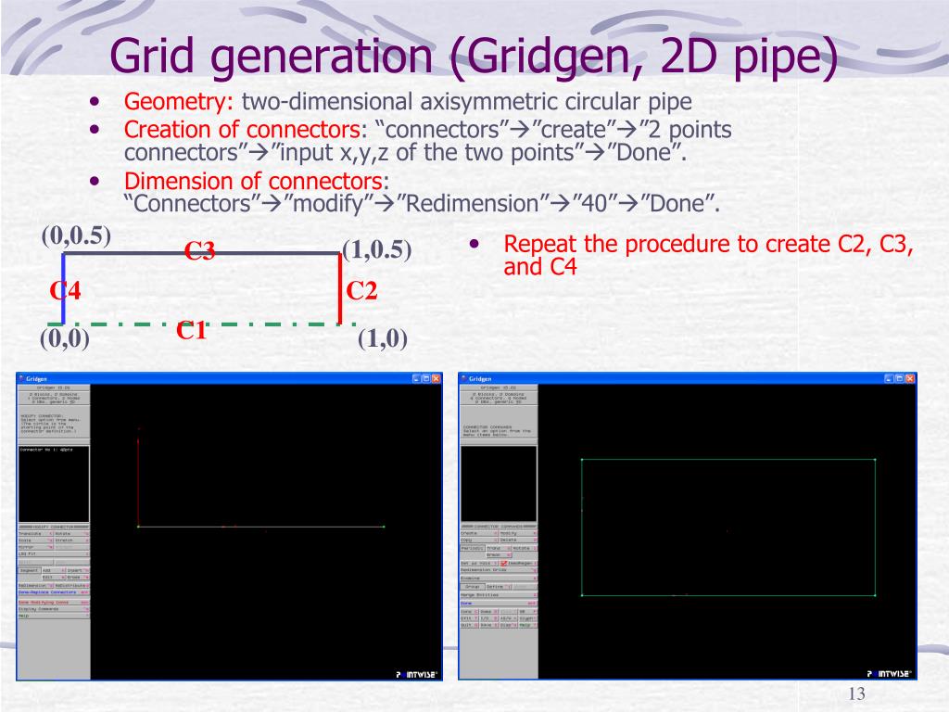Open Display Commands in left Gridgen window

54,609
